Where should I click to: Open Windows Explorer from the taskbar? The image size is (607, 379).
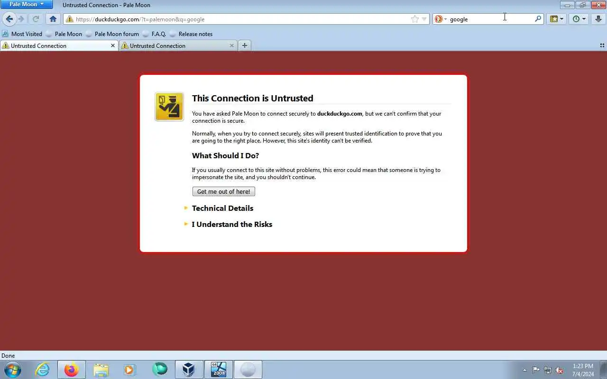101,370
